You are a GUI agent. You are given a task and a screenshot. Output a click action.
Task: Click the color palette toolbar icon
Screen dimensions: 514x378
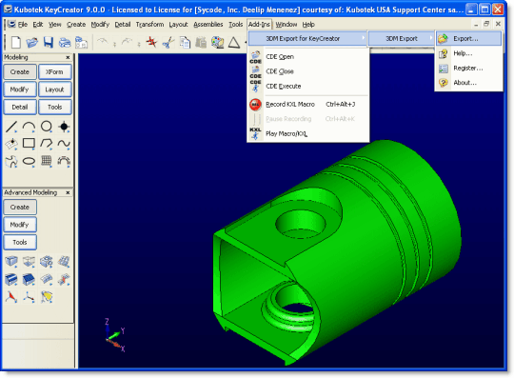pyautogui.click(x=217, y=42)
